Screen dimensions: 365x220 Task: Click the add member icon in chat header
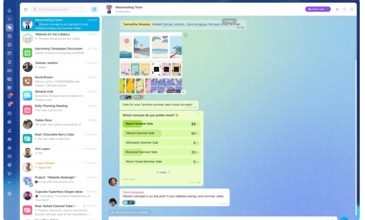click(337, 9)
